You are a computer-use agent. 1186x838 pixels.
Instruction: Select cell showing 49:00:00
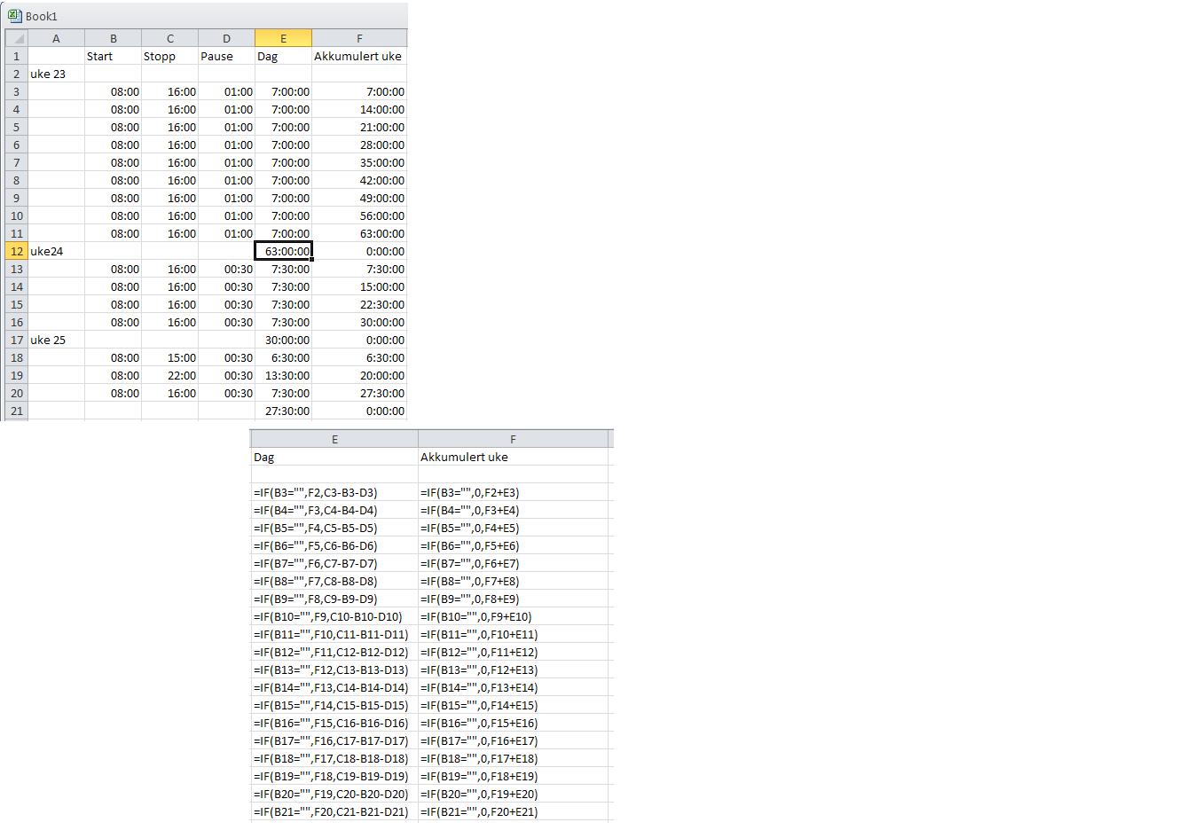point(359,198)
